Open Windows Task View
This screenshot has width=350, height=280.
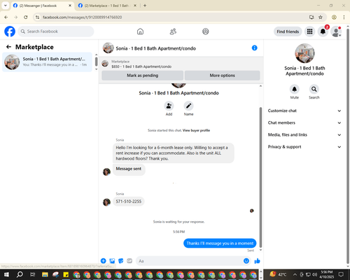(33, 274)
